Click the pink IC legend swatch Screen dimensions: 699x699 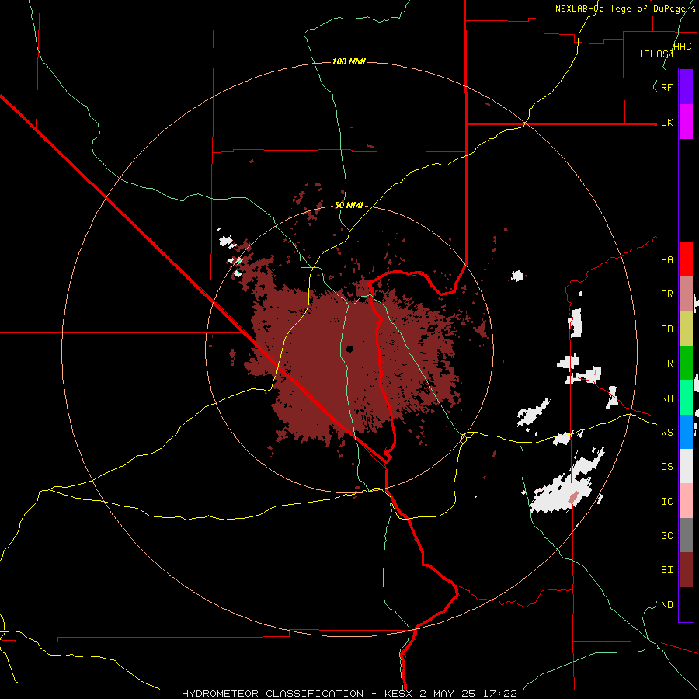click(x=686, y=501)
